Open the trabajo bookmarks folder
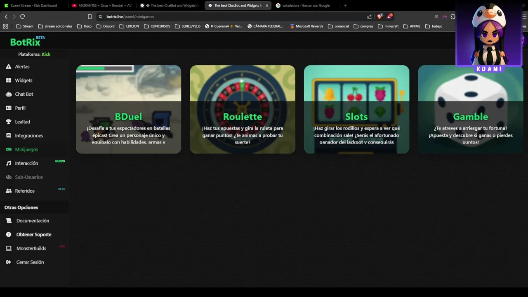The image size is (528, 297). click(x=434, y=26)
